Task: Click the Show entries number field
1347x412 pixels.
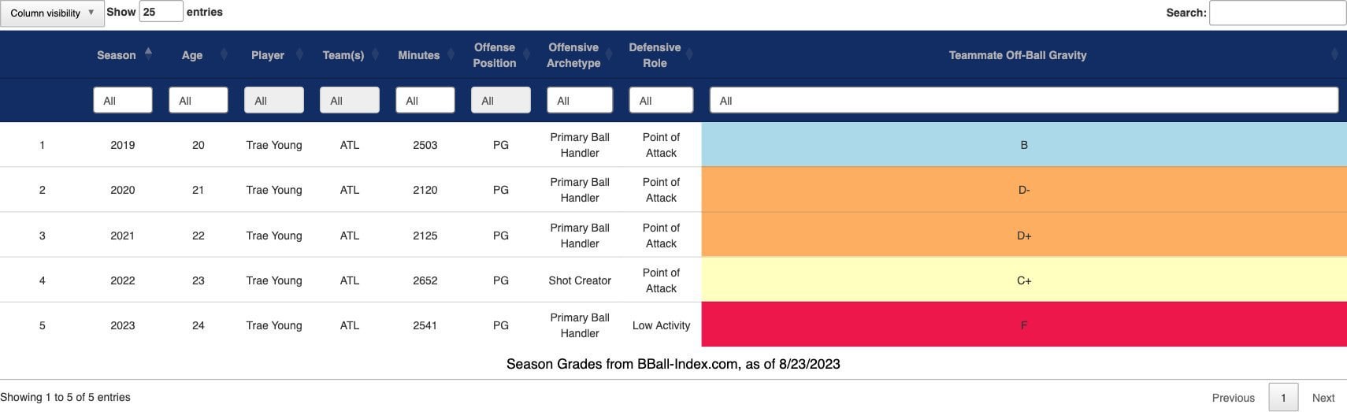Action: coord(161,12)
